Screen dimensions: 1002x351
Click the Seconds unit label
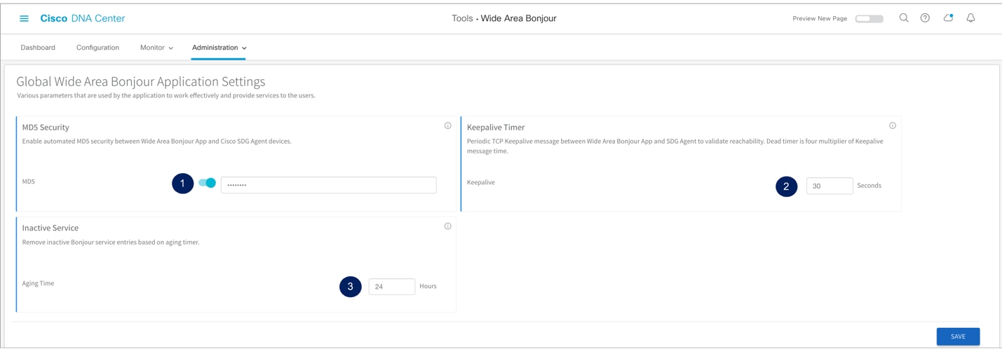[869, 186]
